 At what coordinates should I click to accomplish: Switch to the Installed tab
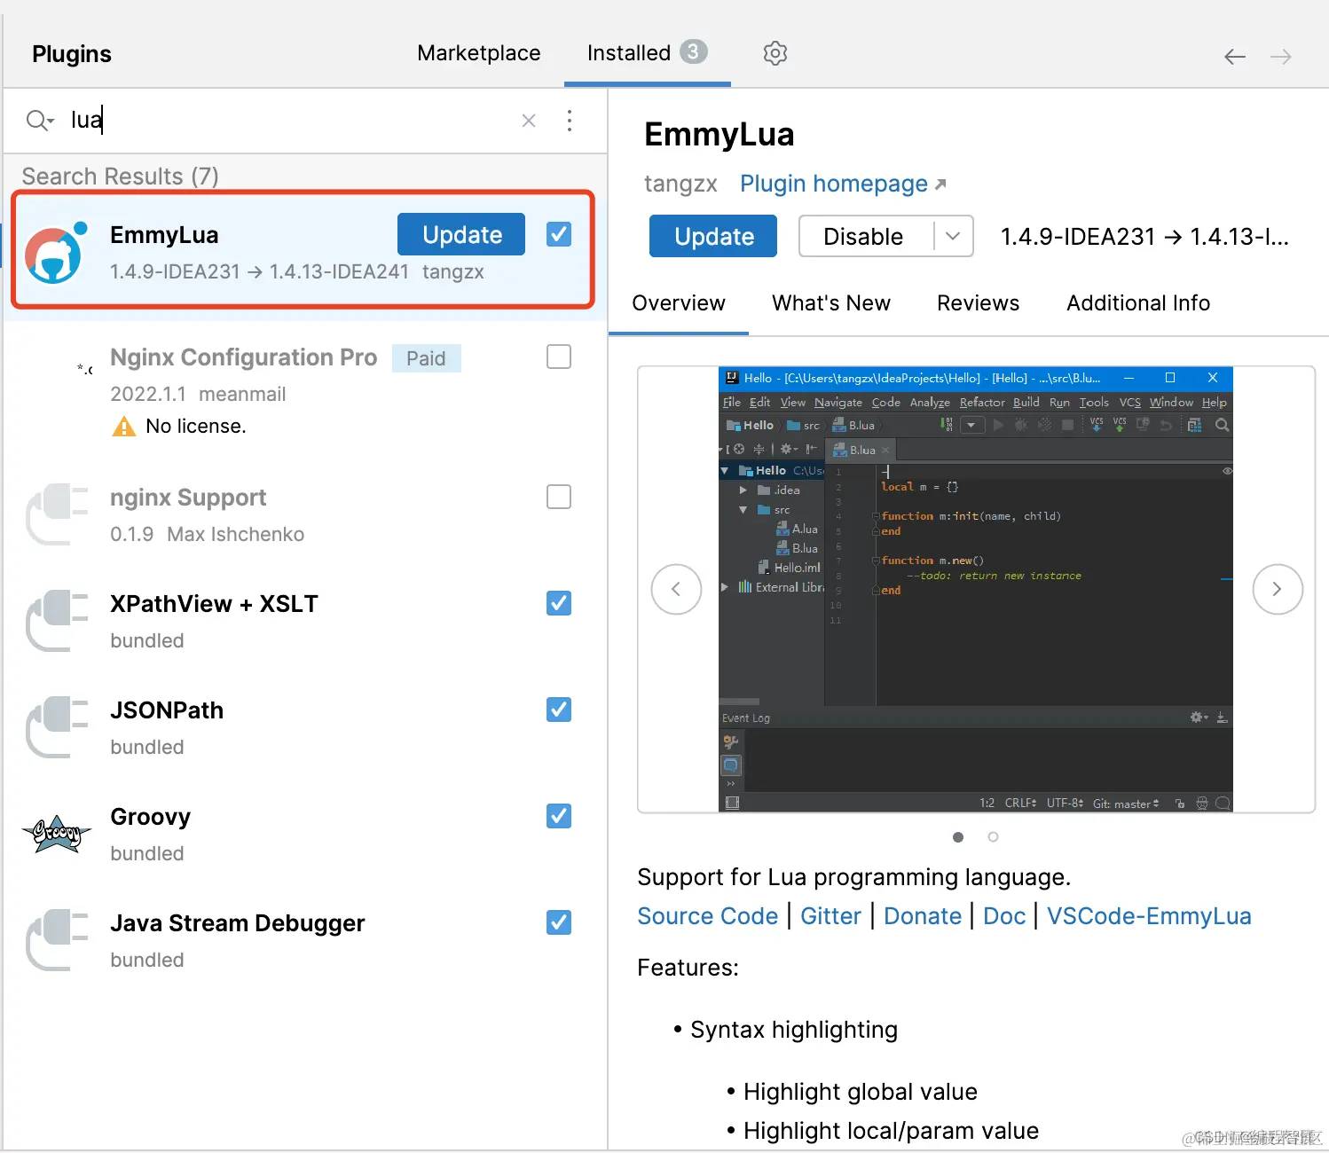point(647,53)
